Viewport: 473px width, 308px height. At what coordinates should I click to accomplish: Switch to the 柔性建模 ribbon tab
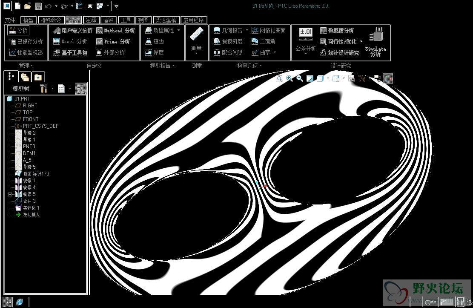point(166,20)
